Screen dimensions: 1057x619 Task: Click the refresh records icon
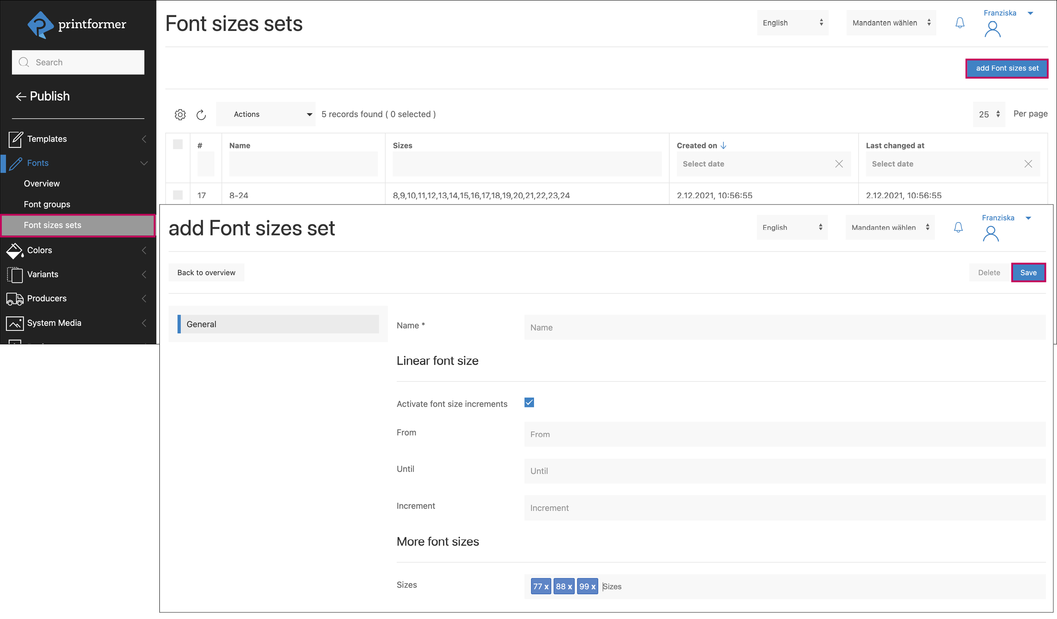coord(201,115)
